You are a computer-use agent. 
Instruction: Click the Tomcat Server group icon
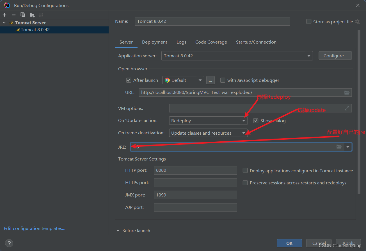point(11,22)
